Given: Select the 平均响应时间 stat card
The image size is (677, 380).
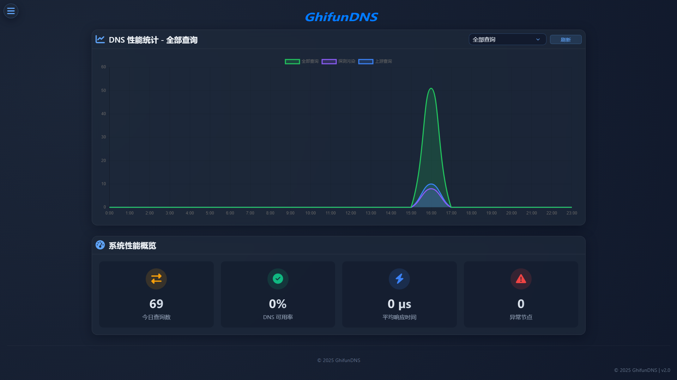Looking at the screenshot, I should tap(399, 294).
